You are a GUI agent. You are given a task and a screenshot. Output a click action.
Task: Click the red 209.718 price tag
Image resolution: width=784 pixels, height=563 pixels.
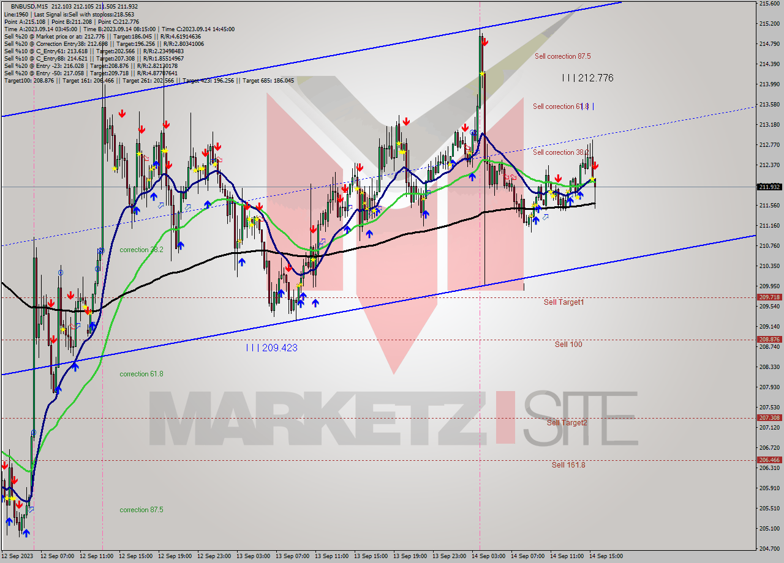click(x=769, y=297)
